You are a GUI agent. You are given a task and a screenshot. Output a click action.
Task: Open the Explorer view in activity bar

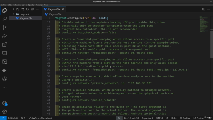[4, 10]
